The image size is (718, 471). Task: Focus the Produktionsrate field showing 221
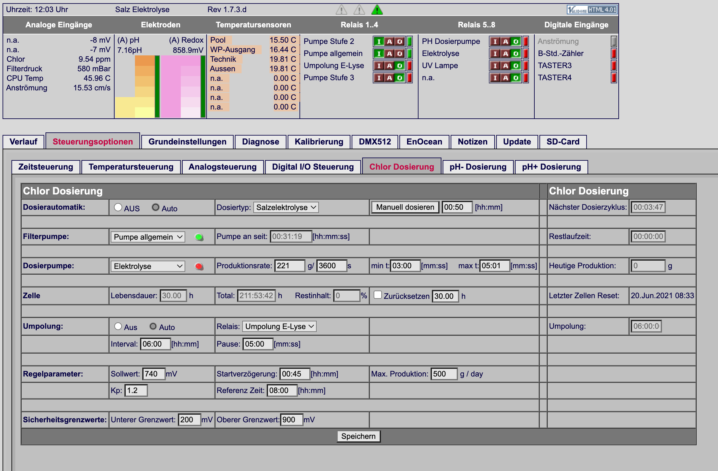pyautogui.click(x=290, y=266)
